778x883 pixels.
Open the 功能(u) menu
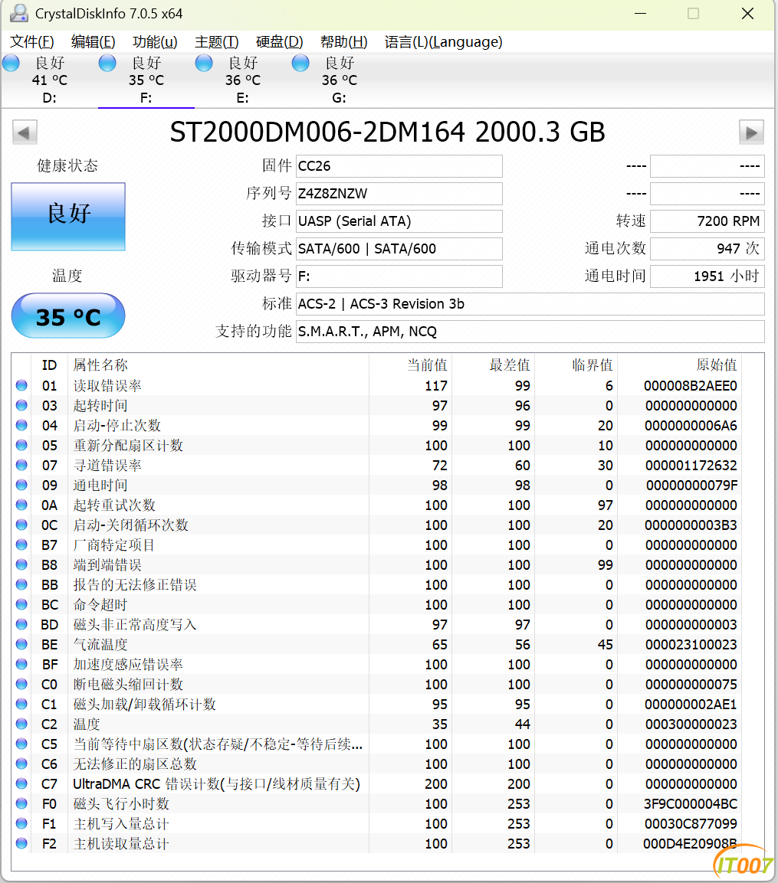click(x=155, y=41)
